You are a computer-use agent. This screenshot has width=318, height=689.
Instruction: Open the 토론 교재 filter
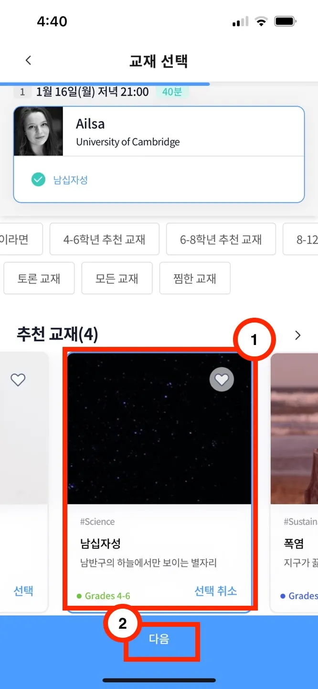[39, 278]
